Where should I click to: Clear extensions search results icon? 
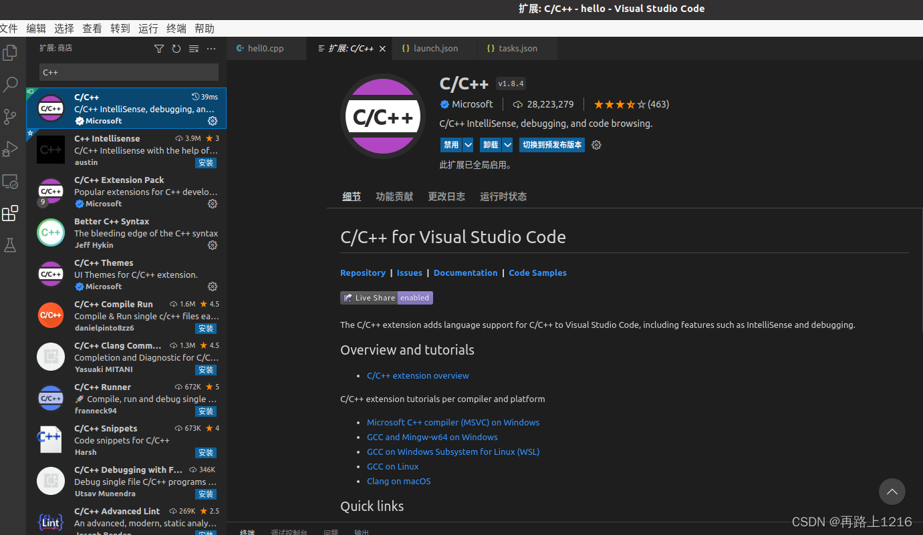[194, 49]
